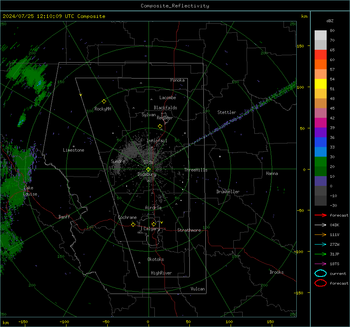Click the Banff label

pos(64,217)
